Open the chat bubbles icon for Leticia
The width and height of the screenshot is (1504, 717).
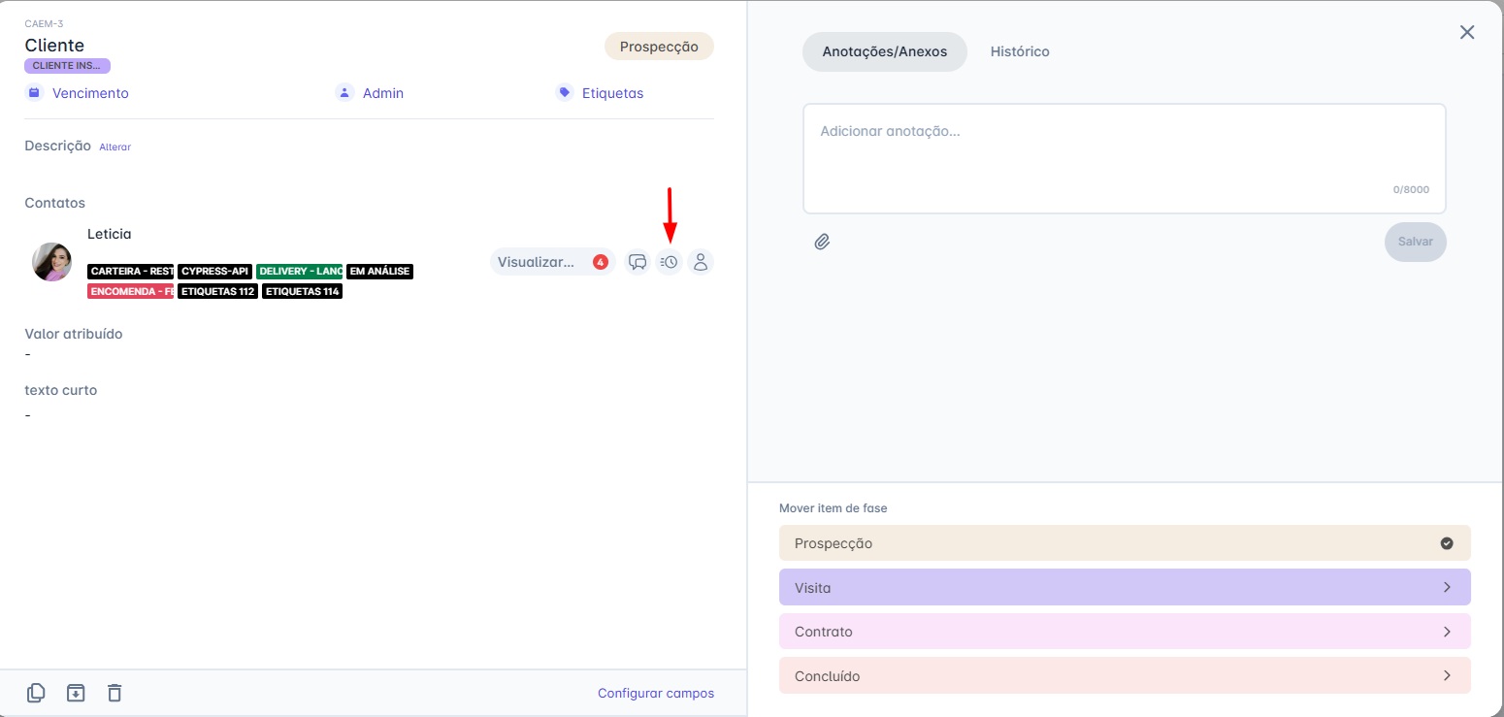tap(638, 262)
